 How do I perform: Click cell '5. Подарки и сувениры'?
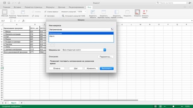coord(17,42)
